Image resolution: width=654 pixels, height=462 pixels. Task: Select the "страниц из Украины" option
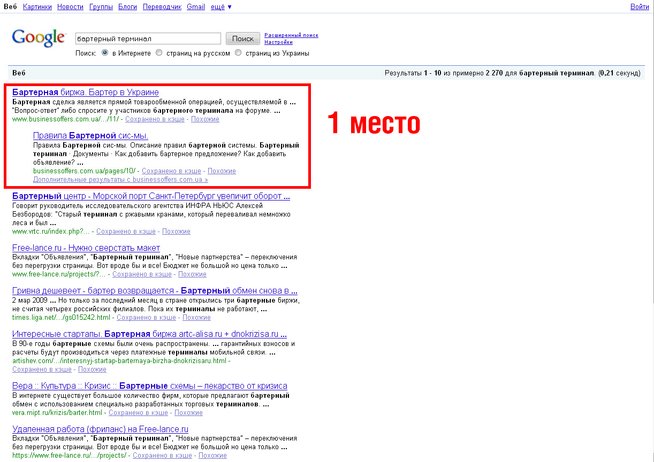pyautogui.click(x=238, y=52)
